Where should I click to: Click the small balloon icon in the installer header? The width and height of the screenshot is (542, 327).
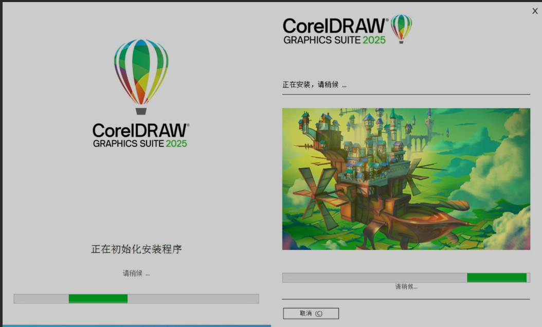(x=401, y=29)
